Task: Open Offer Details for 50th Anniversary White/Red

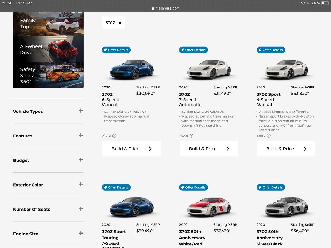Action: pyautogui.click(x=193, y=187)
